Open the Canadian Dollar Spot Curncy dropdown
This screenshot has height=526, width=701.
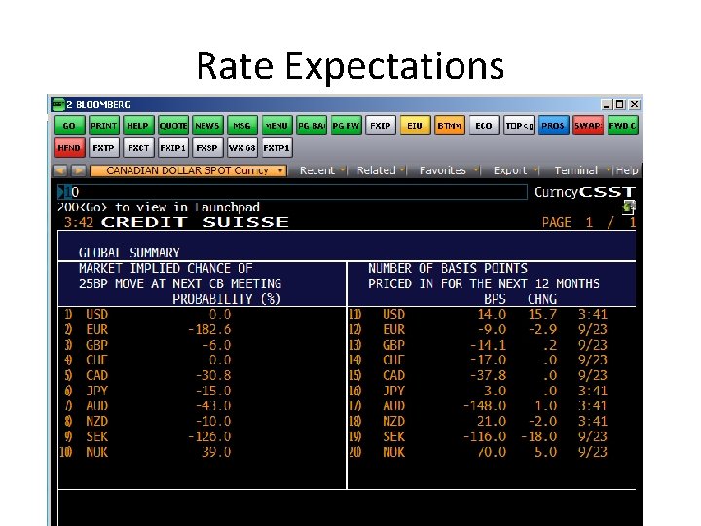point(188,170)
